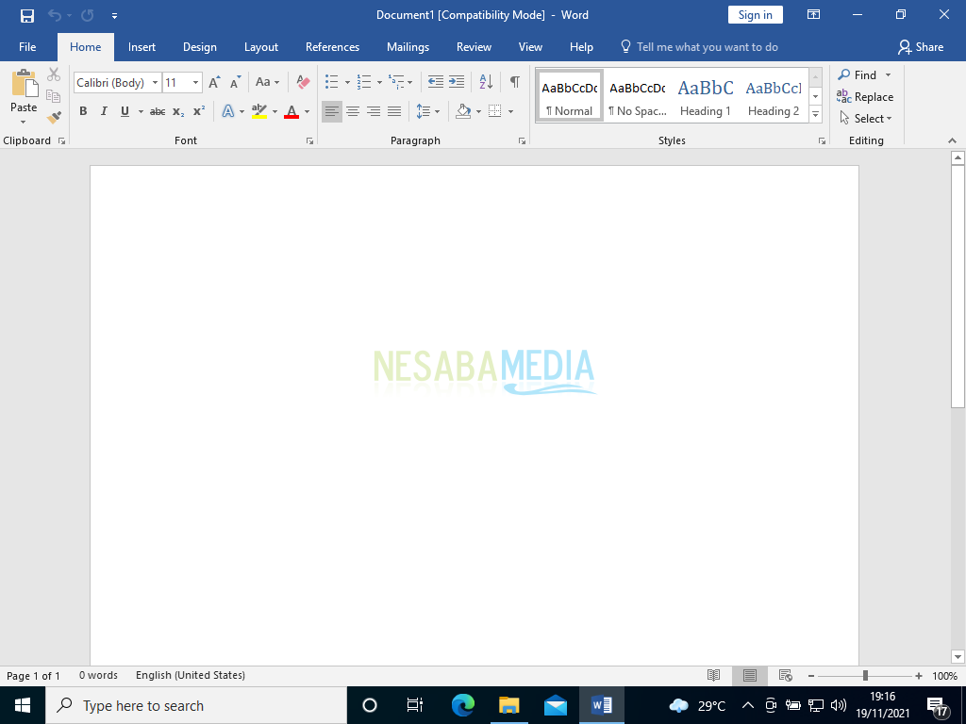966x724 pixels.
Task: Open Paste options dropdown arrow
Action: [x=24, y=122]
